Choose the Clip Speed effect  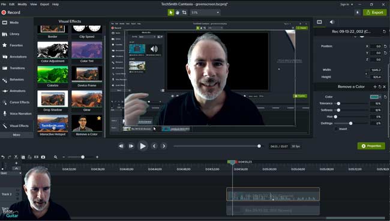click(x=87, y=31)
